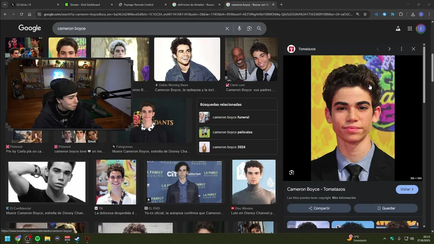The width and height of the screenshot is (434, 244).
Task: Open the Diez Minutos image result thumbnail
Action: coord(254,182)
